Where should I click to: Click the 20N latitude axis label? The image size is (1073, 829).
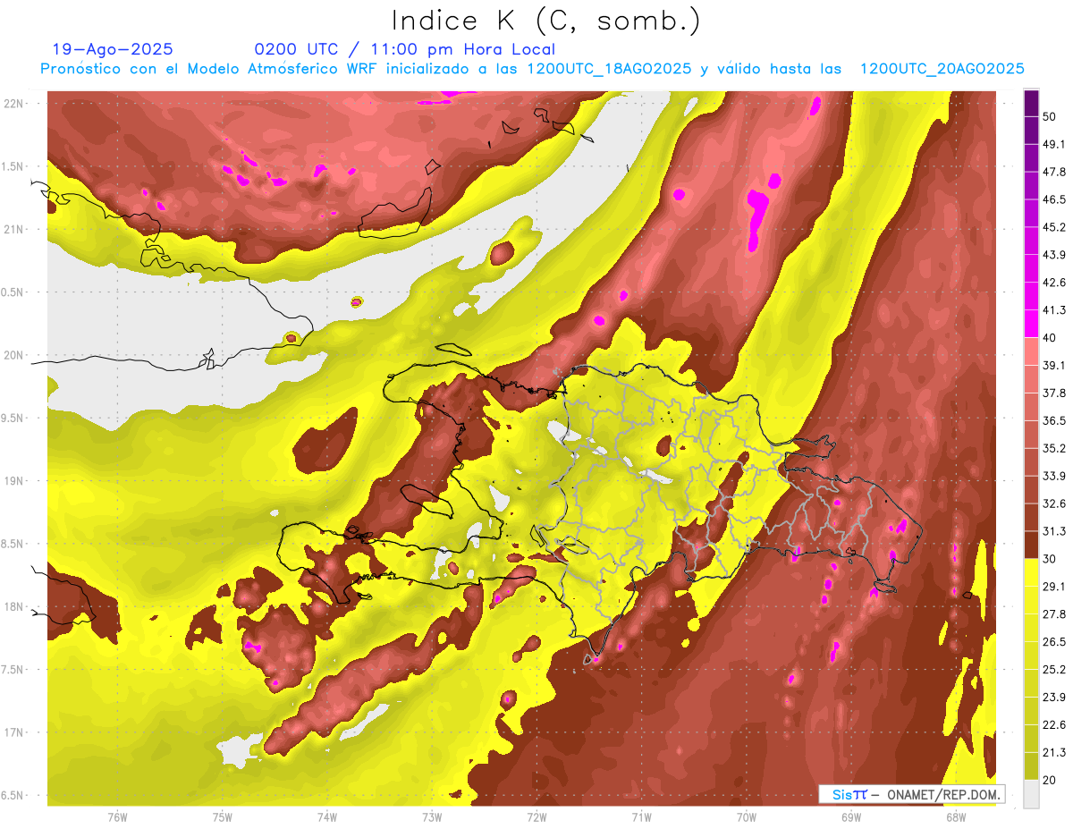pos(16,355)
